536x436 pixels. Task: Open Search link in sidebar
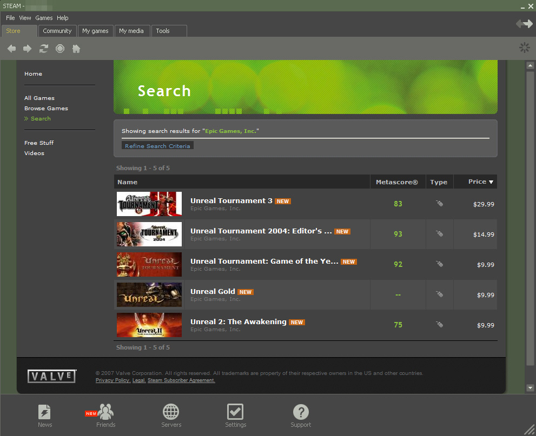coord(41,118)
